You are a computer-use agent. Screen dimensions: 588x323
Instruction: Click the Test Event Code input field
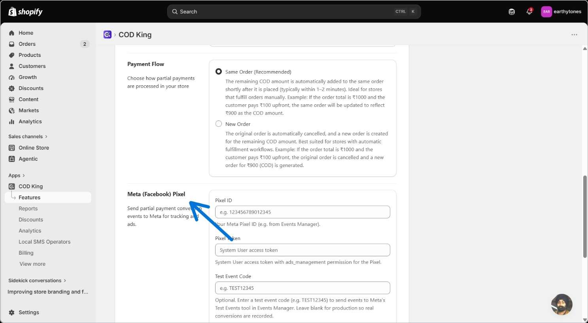tap(303, 288)
